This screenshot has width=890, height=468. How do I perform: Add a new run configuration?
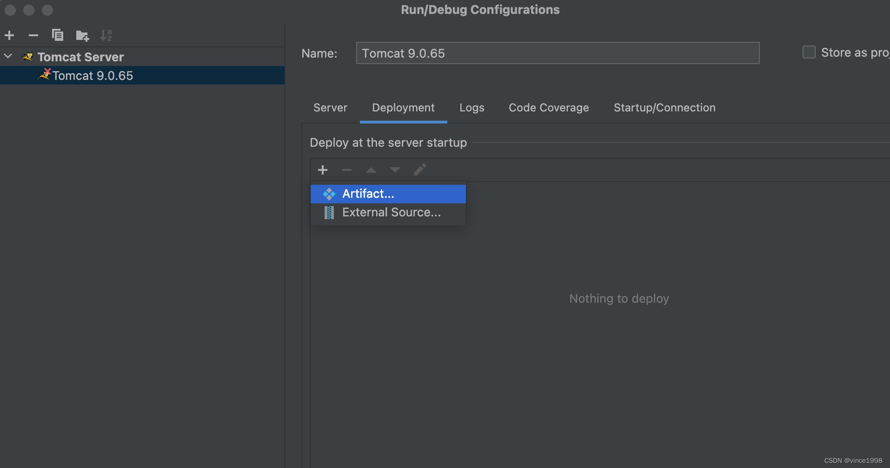[x=9, y=35]
